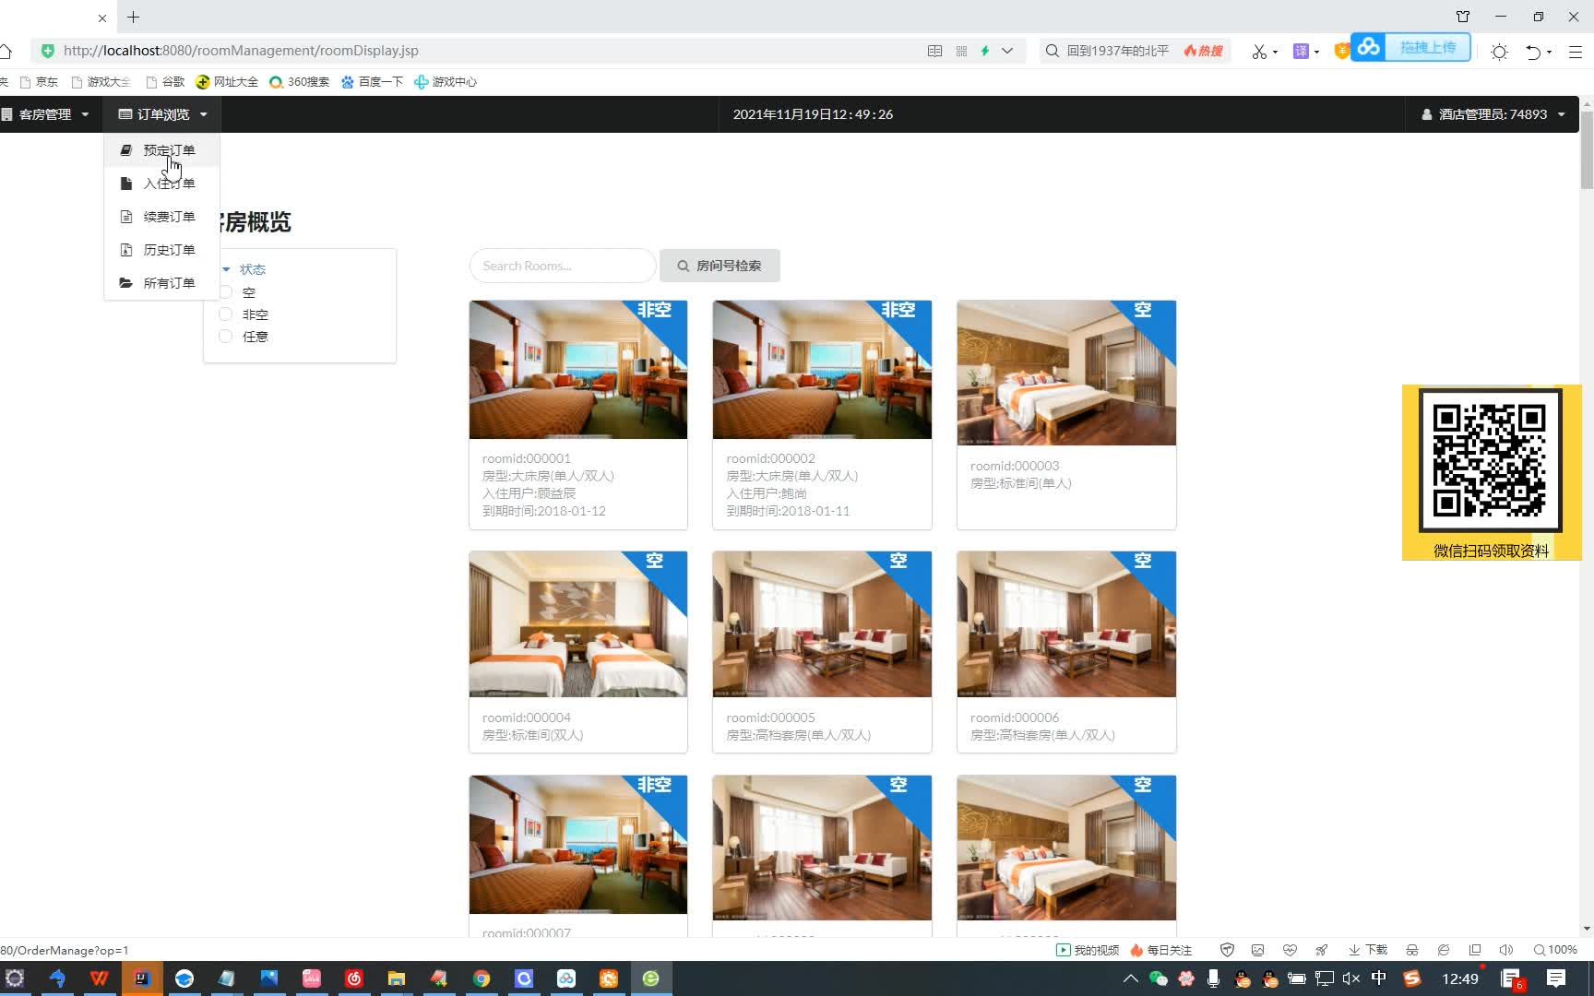Collapse the 状态 filter section
Viewport: 1594px width, 996px height.
(244, 269)
